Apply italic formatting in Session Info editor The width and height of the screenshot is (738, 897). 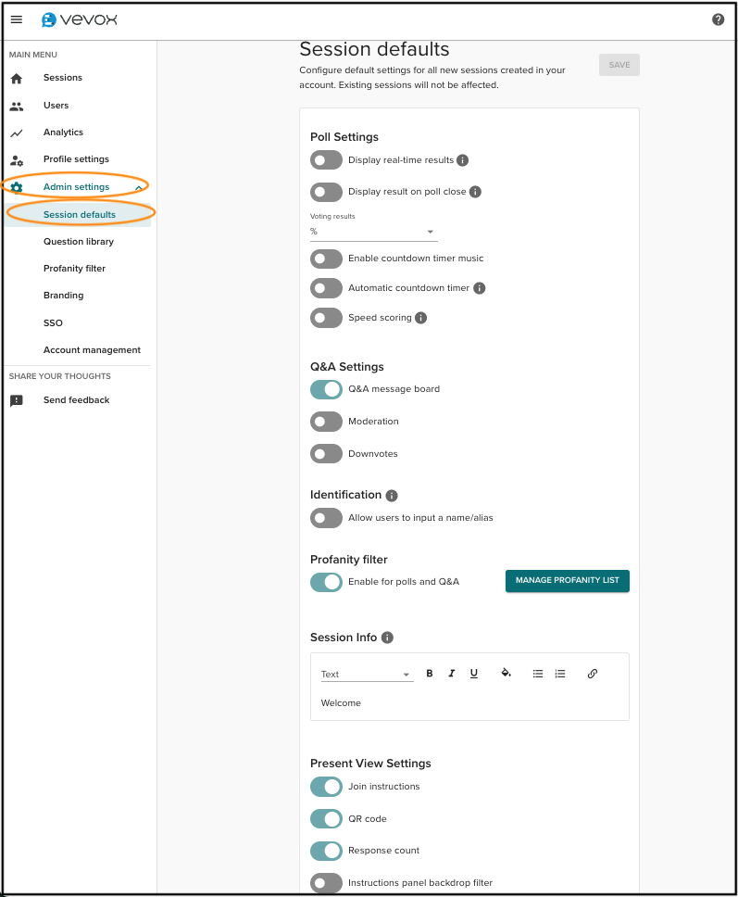click(452, 674)
